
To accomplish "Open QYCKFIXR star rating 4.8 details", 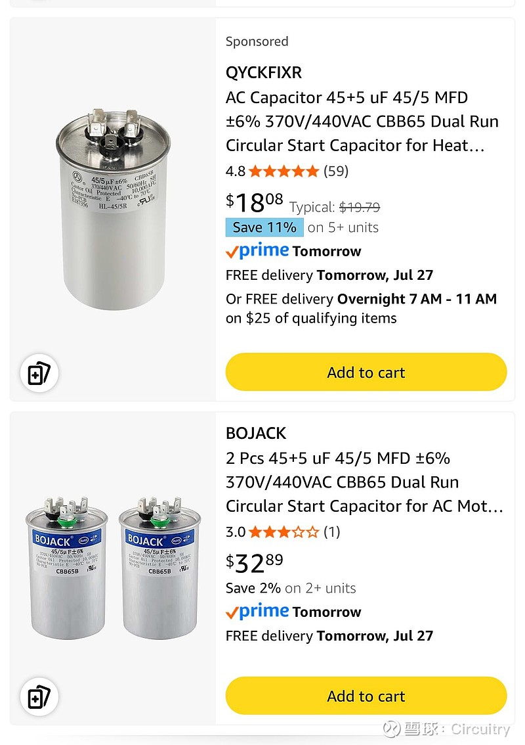I will pyautogui.click(x=283, y=171).
